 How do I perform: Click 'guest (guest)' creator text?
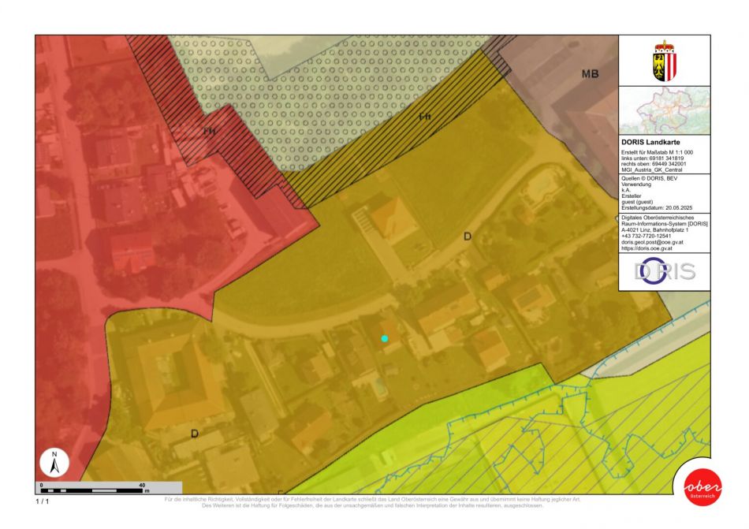point(637,202)
